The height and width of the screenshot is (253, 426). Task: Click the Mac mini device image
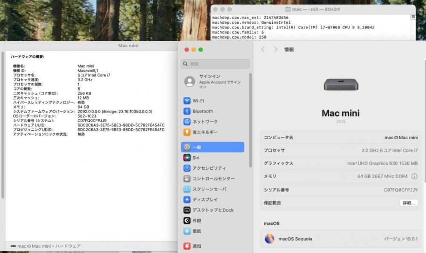341,85
